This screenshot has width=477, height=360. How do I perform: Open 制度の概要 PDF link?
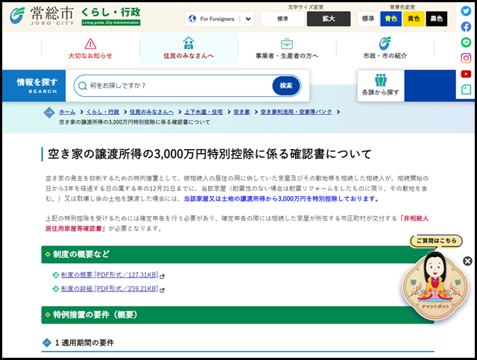(110, 275)
